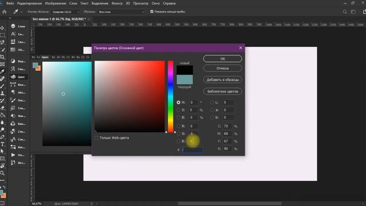Viewport: 366px width, 206px height.
Task: Select the Eraser tool
Action: pos(2,108)
